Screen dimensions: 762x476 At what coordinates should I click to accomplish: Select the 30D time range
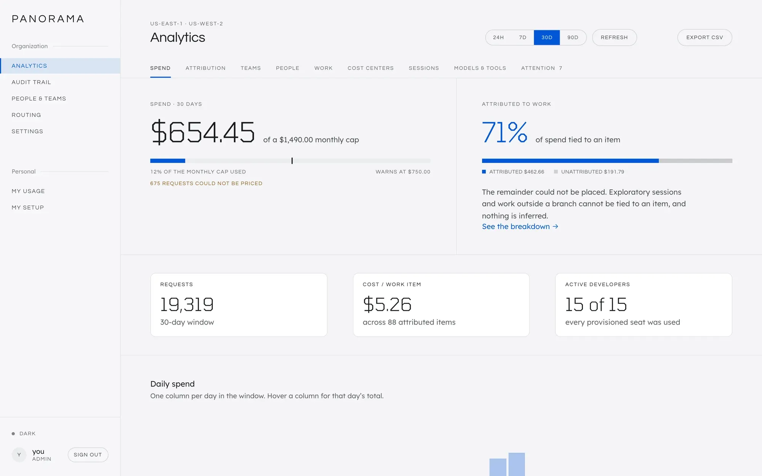pyautogui.click(x=547, y=37)
